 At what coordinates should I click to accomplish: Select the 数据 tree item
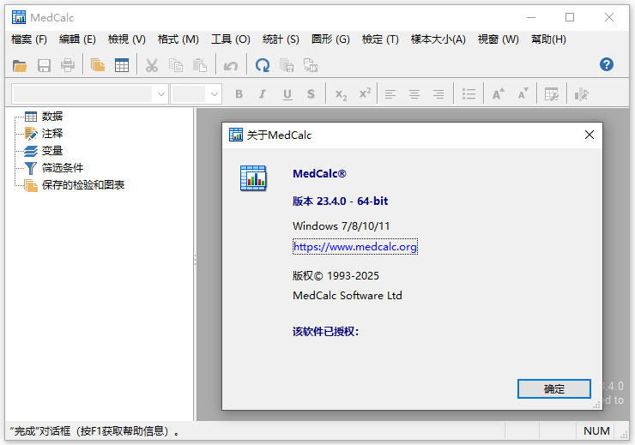pyautogui.click(x=52, y=117)
